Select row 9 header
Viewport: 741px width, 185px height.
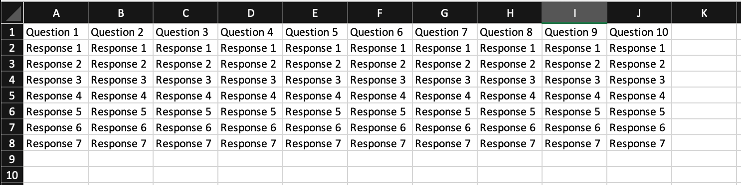11,159
